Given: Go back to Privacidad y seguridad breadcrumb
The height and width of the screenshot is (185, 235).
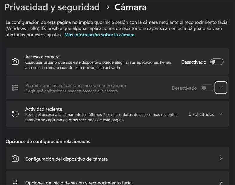Looking at the screenshot, I should coord(52,7).
